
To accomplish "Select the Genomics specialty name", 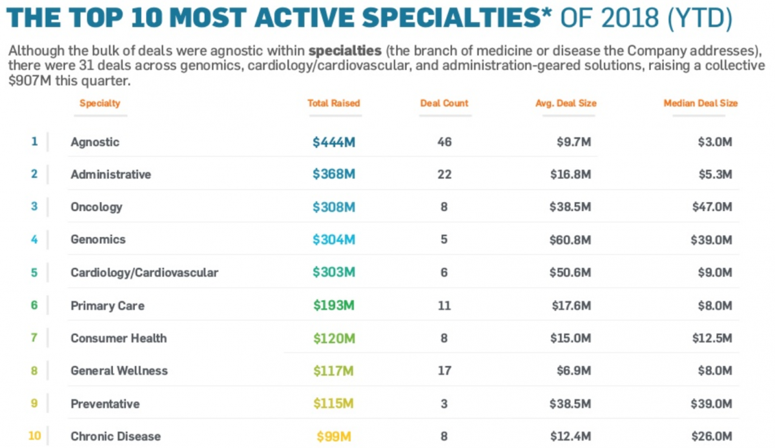I will (x=98, y=239).
